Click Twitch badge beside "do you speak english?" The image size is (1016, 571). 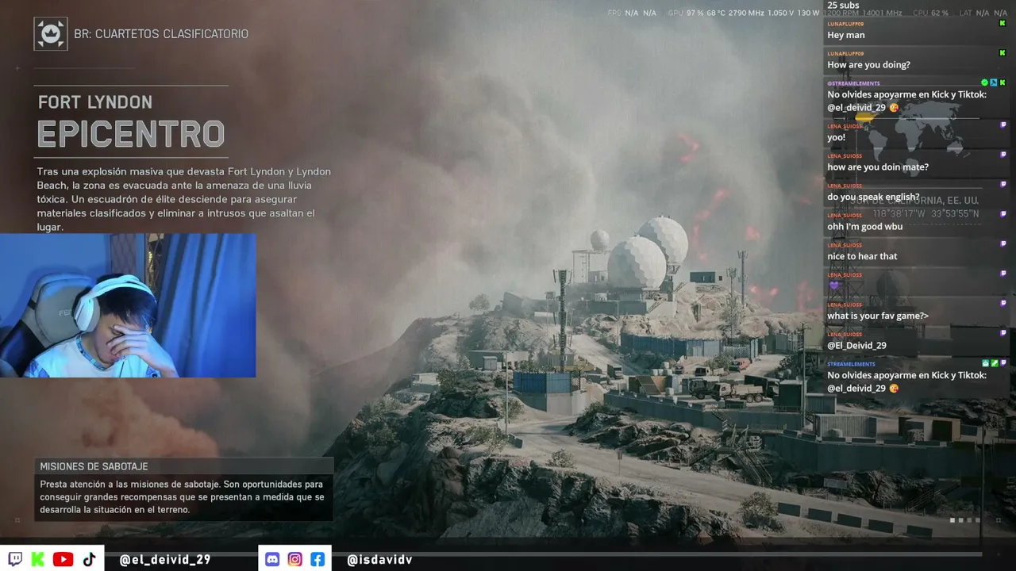[x=1003, y=184]
